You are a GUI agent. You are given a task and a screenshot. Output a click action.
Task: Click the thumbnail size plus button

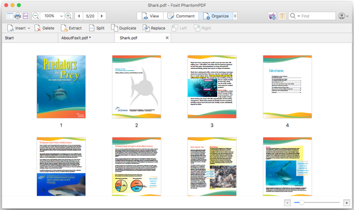tap(347, 203)
